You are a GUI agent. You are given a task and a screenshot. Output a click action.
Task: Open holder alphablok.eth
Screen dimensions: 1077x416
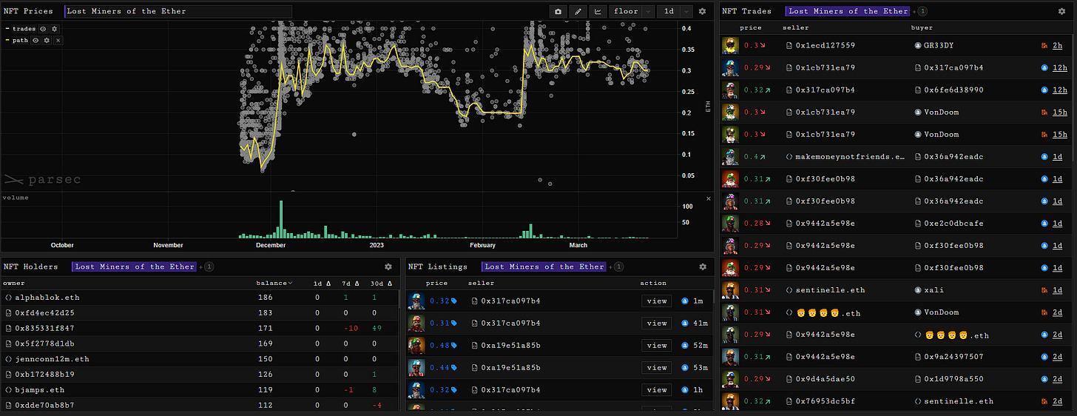[47, 297]
